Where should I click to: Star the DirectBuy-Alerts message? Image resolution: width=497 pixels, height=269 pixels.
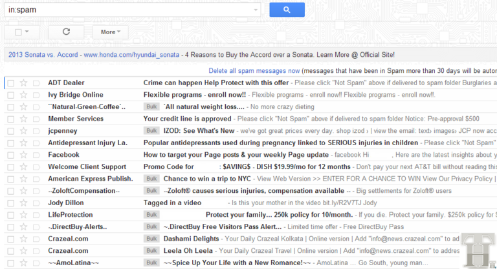coord(23,227)
